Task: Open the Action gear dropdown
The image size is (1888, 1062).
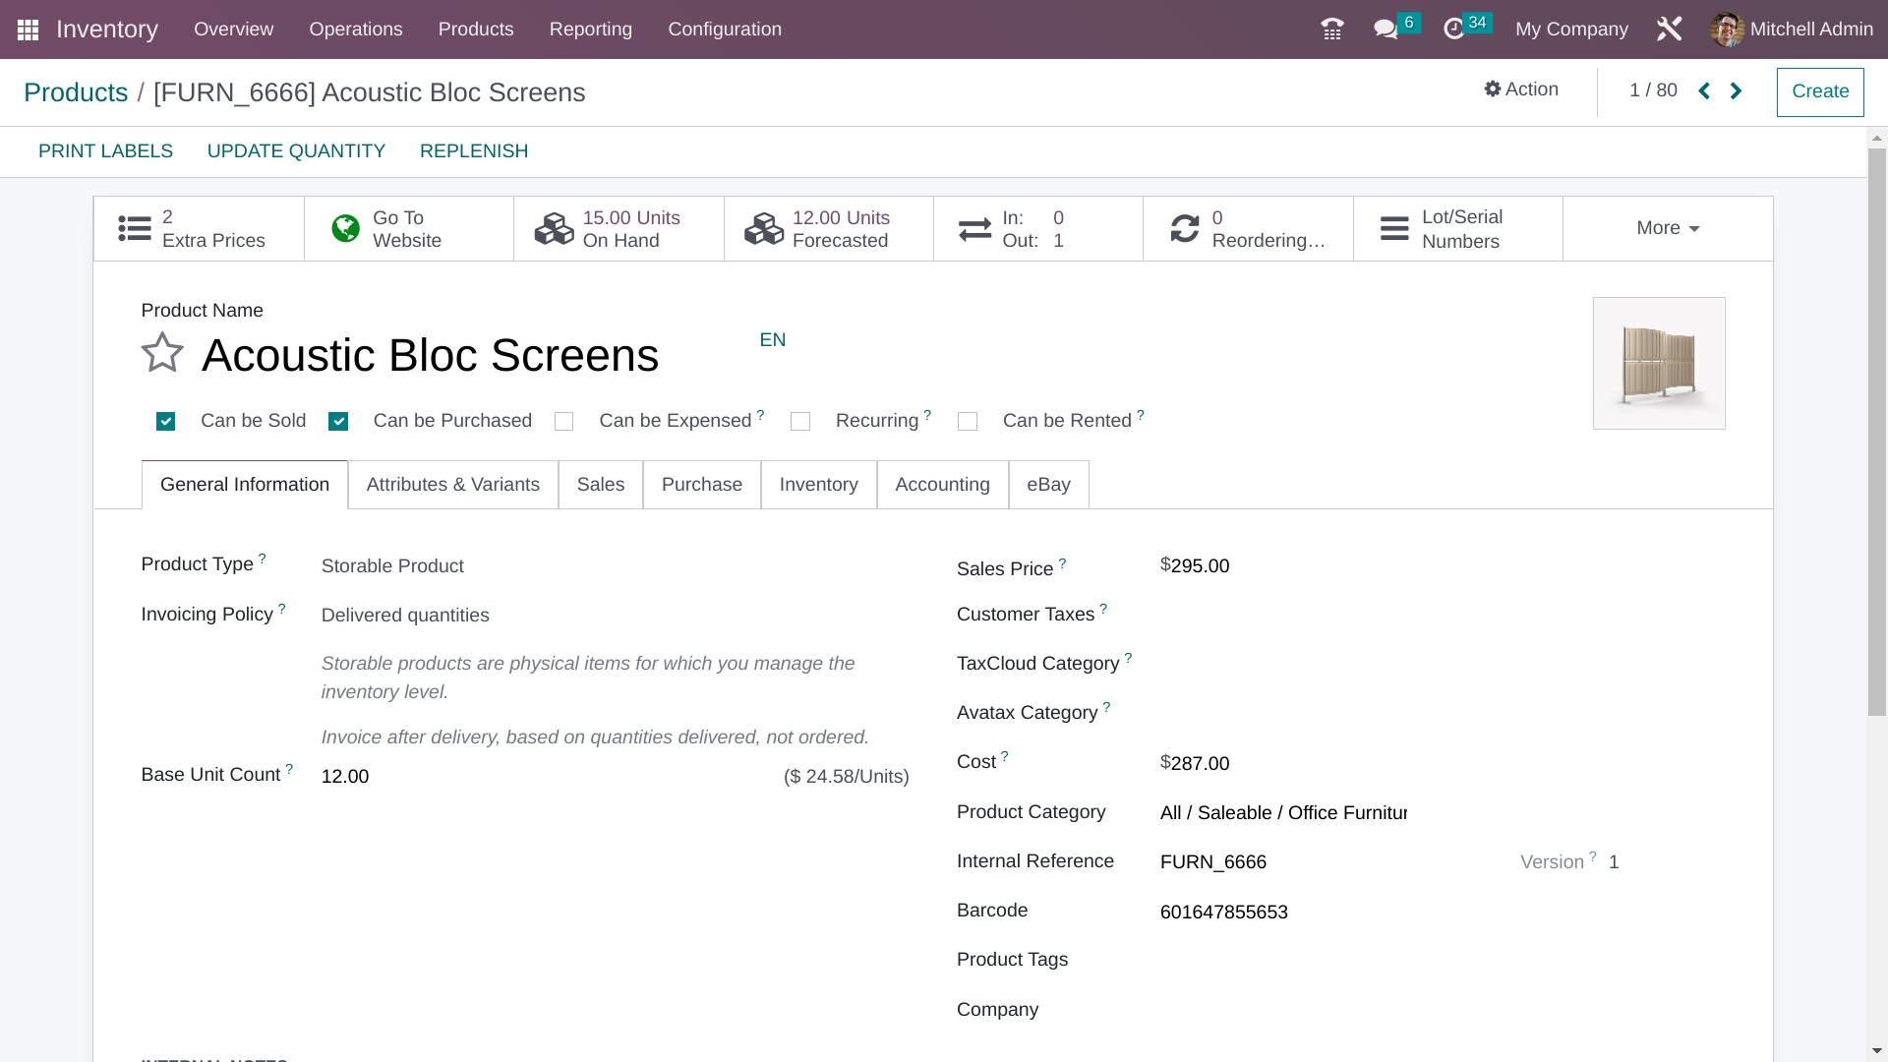Action: pyautogui.click(x=1521, y=89)
